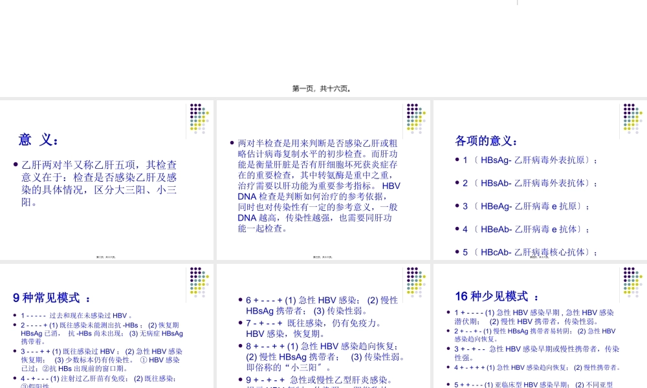Select the slide titled 意 义
Screen dimensions: 647x388
pos(107,178)
